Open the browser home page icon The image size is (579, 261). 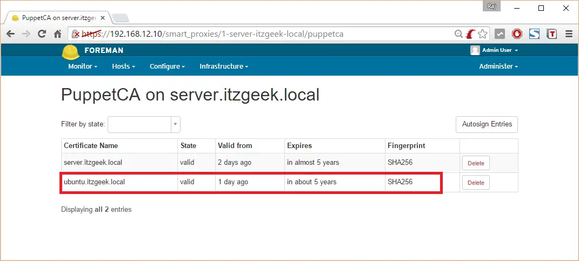[x=58, y=34]
